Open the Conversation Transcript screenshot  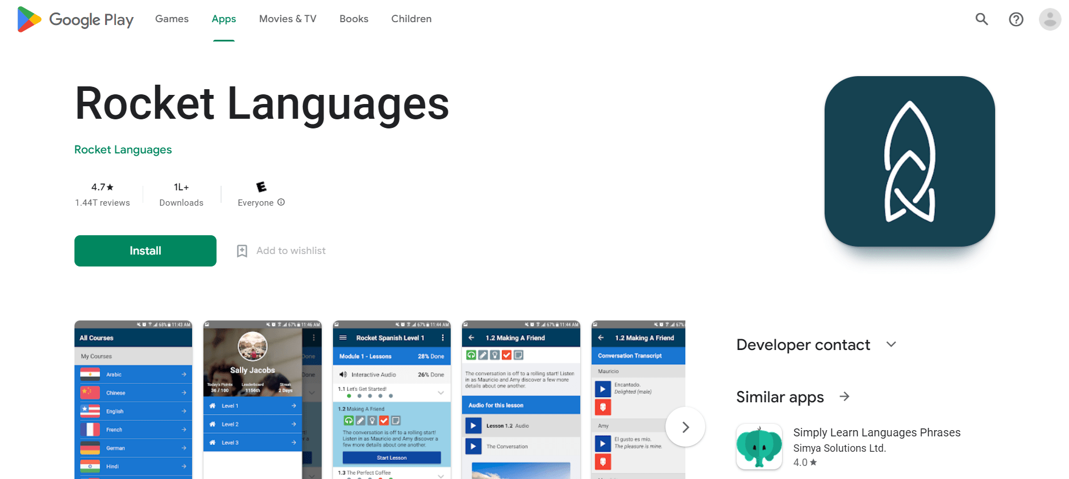point(638,399)
